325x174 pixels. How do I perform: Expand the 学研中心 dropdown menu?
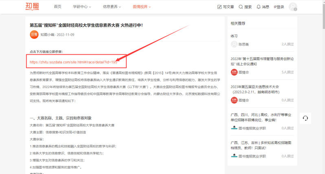point(82,6)
